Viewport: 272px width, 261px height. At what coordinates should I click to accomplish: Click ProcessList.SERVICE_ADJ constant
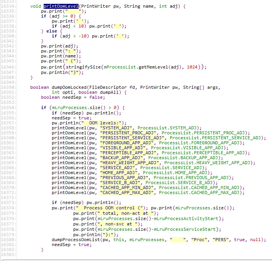[171, 168]
